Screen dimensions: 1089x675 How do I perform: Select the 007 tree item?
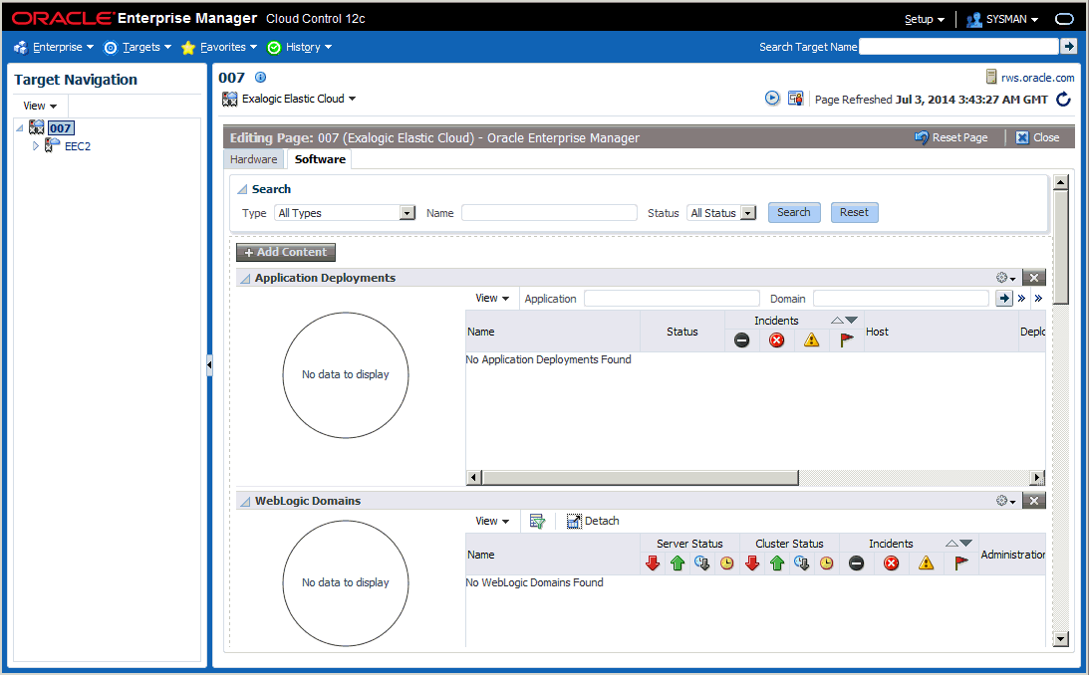point(61,127)
